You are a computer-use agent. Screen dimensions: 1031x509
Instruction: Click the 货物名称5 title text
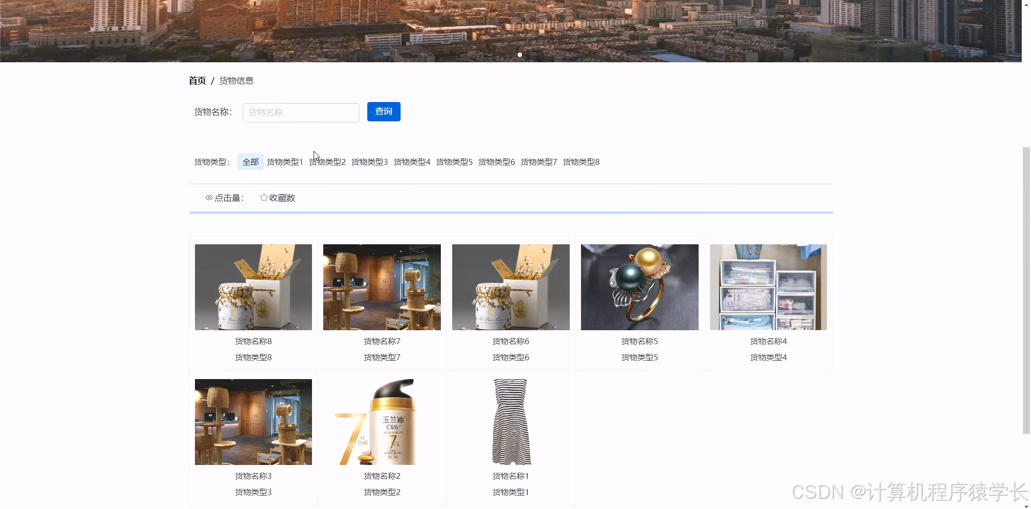pyautogui.click(x=640, y=341)
